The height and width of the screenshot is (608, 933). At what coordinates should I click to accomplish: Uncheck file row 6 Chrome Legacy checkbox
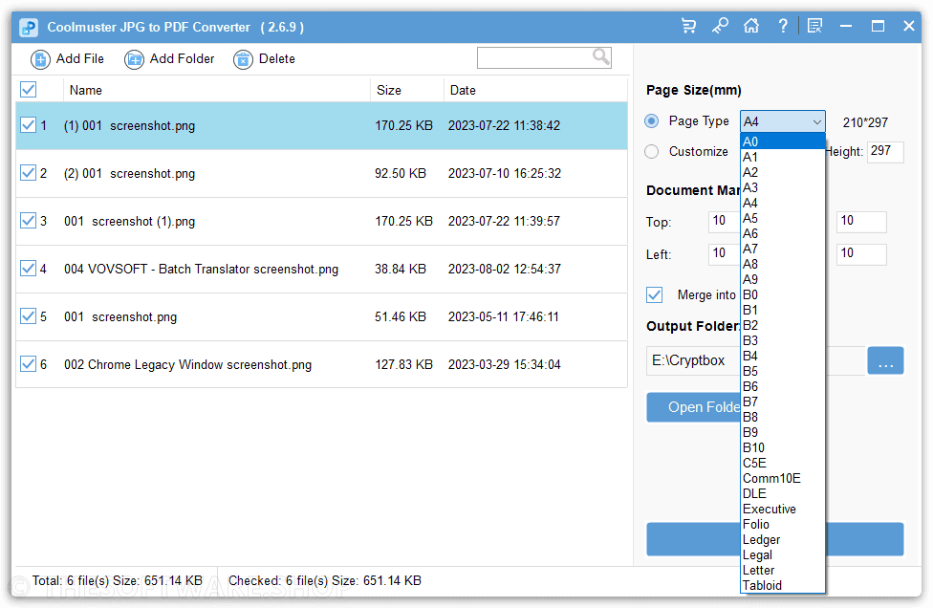[28, 363]
